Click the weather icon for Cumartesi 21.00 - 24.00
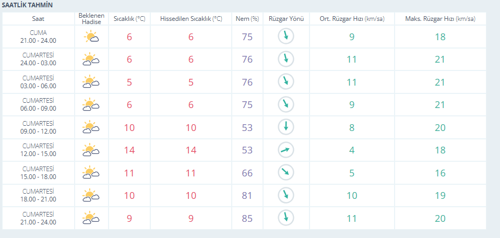 (91, 218)
